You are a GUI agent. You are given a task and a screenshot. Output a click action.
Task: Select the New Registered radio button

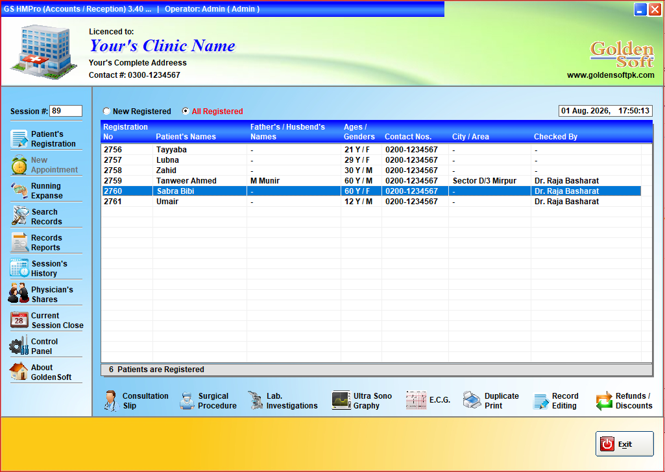click(106, 111)
